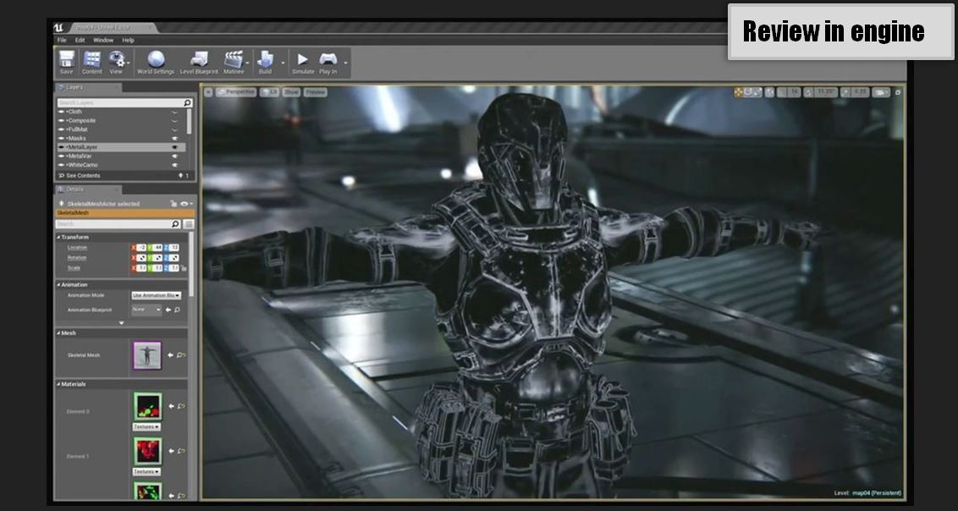Viewport: 958px width, 511px height.
Task: Open the Window menu
Action: [102, 40]
